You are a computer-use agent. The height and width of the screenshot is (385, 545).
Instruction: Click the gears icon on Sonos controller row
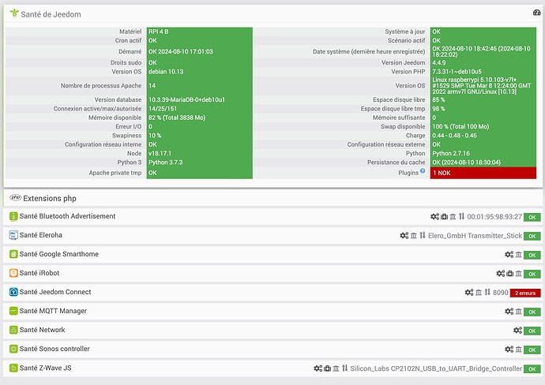click(x=509, y=349)
